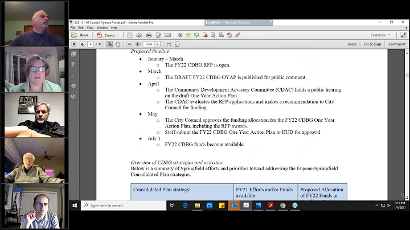Open the File menu

73,28
